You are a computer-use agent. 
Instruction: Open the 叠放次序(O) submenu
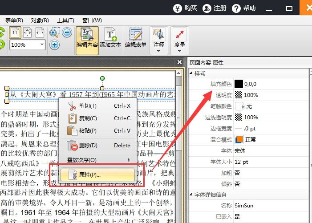98,160
